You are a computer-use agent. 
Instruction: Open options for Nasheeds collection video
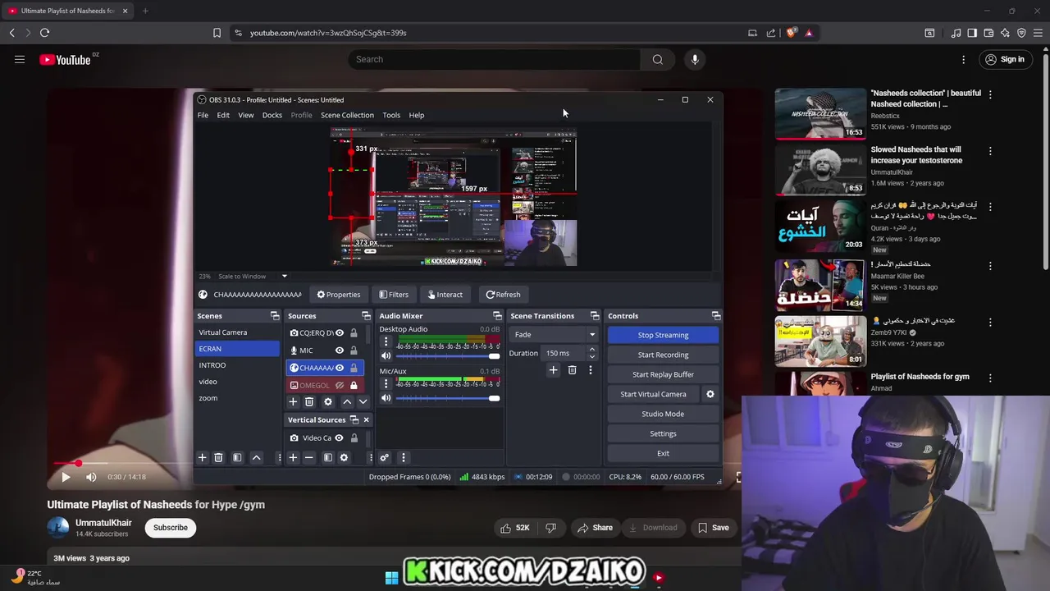click(990, 94)
